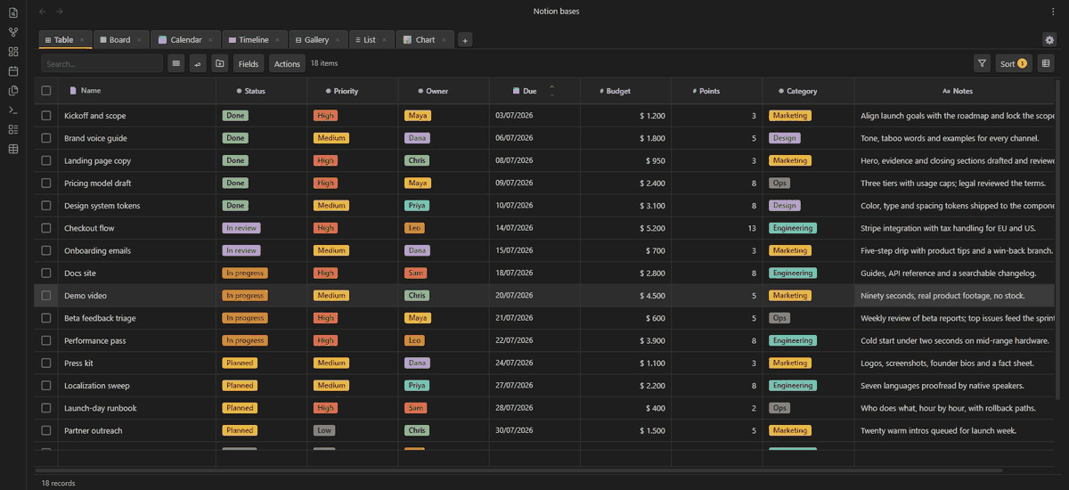This screenshot has width=1069, height=490.
Task: Open the three-dot more options menu
Action: pyautogui.click(x=1053, y=12)
